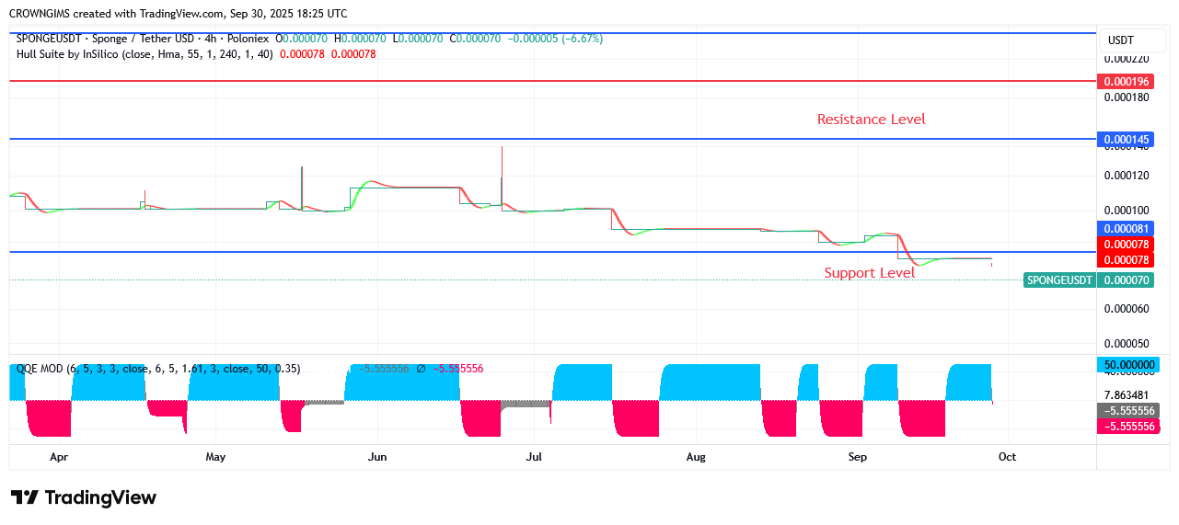Select the red 0.000196 price label
Image resolution: width=1179 pixels, height=525 pixels.
pyautogui.click(x=1125, y=81)
